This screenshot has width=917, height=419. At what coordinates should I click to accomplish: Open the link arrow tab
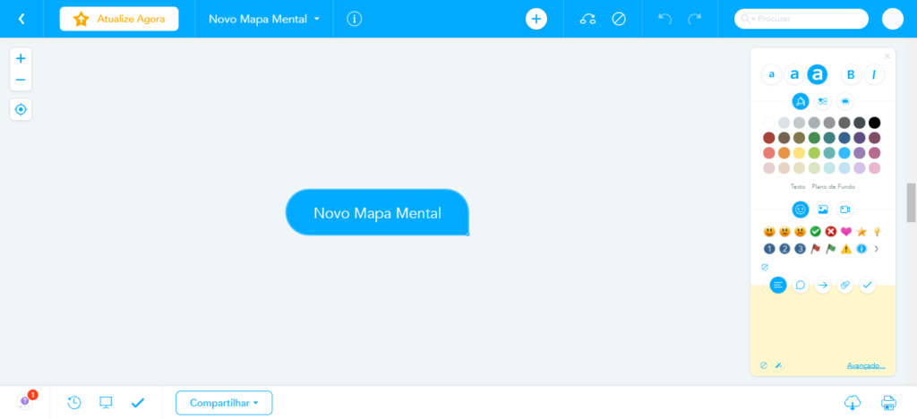point(823,286)
